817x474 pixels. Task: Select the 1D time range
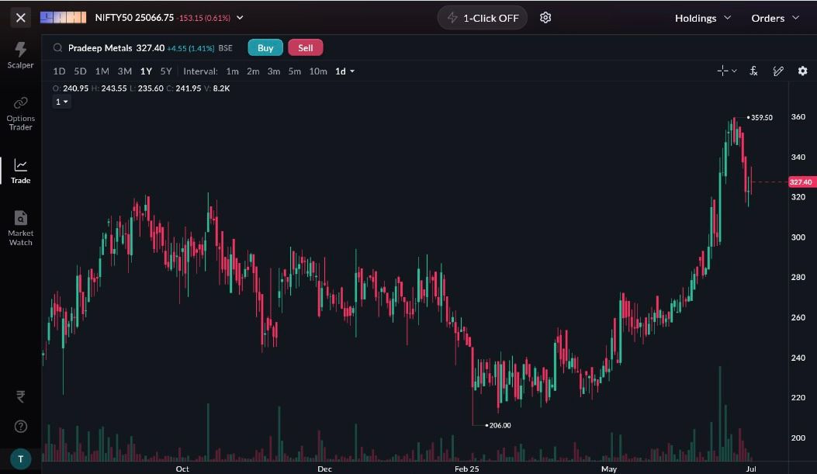[59, 71]
